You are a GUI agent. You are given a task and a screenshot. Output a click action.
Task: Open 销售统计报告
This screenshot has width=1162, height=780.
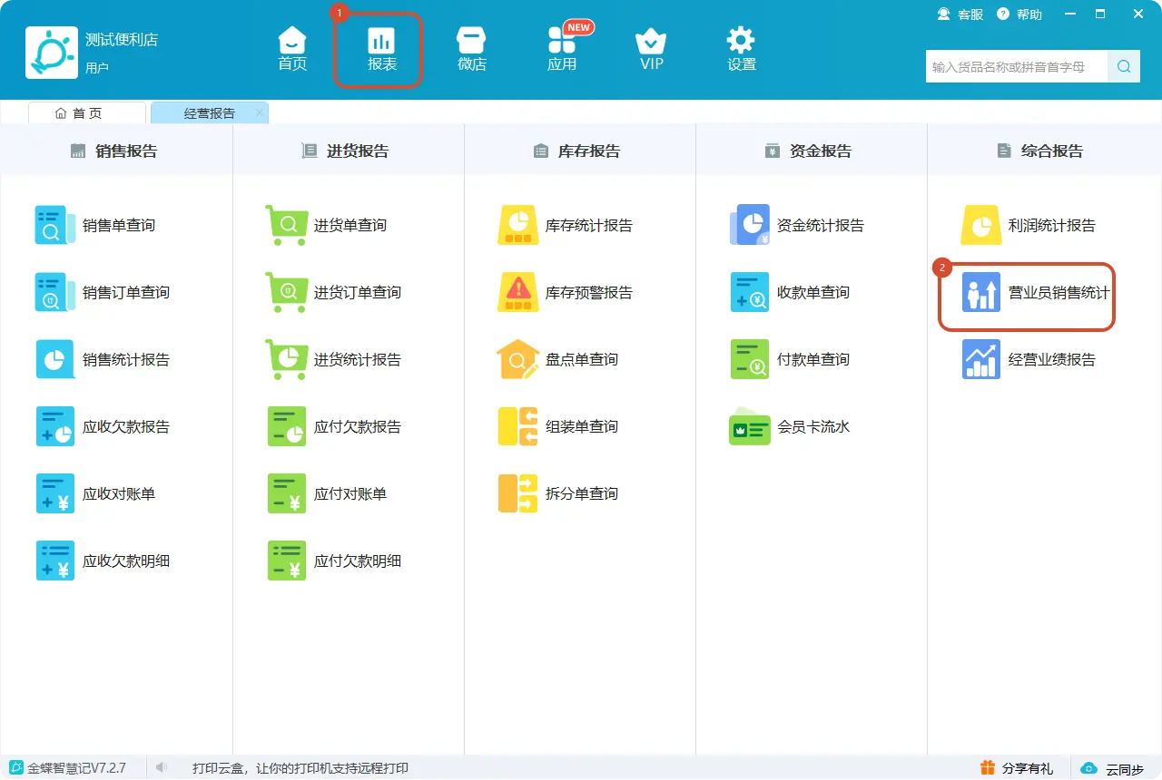[x=103, y=359]
